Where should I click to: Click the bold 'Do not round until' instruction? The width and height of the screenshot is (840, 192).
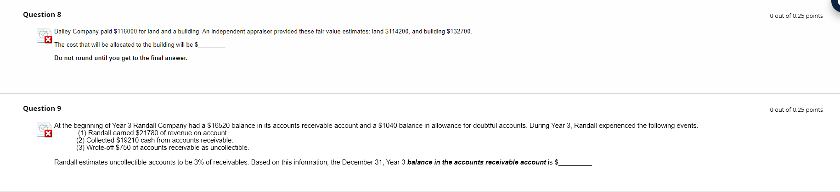(121, 58)
